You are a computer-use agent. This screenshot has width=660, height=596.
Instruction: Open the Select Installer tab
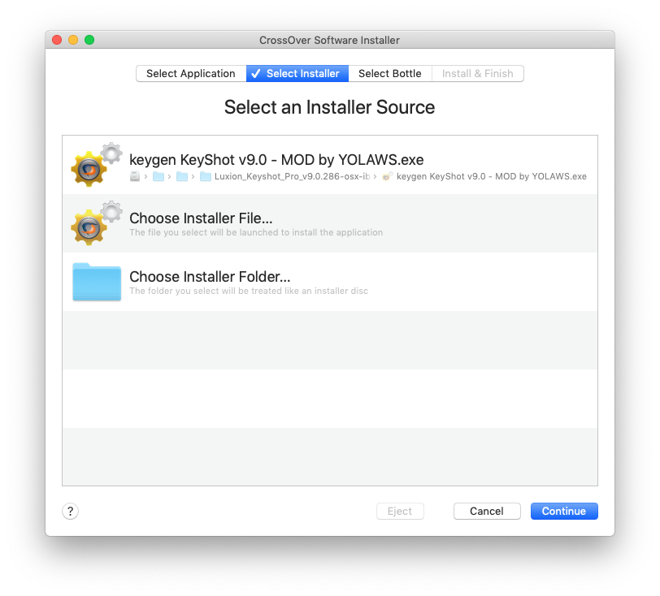click(x=297, y=74)
